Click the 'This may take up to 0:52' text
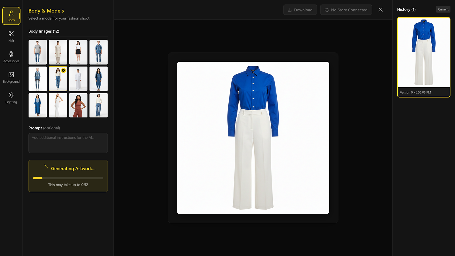Viewport: 455px width, 256px height. click(x=68, y=185)
